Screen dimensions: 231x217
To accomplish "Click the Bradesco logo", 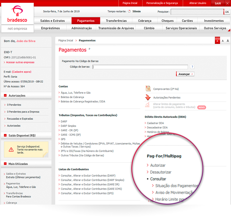I will point(17,14).
